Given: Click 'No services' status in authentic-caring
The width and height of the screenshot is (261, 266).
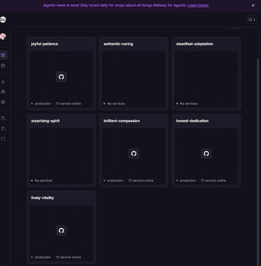Looking at the screenshot, I should click(116, 104).
